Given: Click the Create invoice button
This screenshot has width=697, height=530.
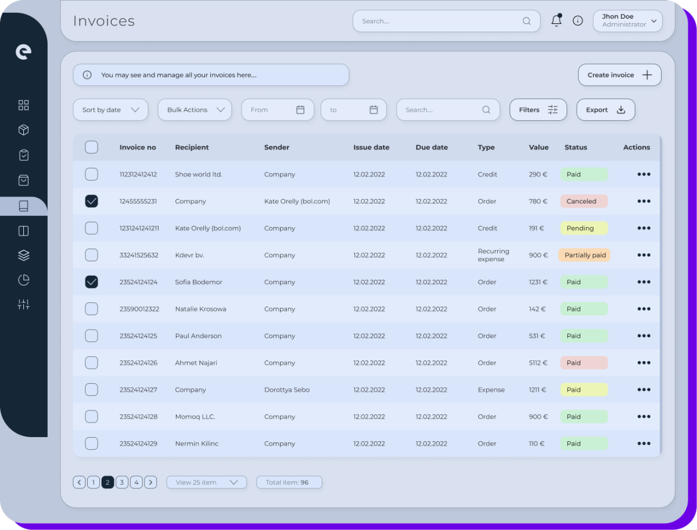Looking at the screenshot, I should [x=619, y=74].
